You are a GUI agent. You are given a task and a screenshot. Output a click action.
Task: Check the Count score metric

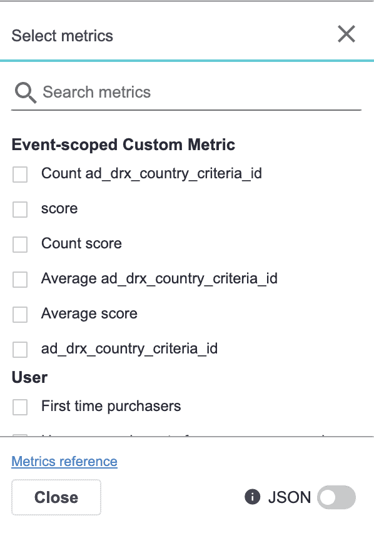coord(19,244)
